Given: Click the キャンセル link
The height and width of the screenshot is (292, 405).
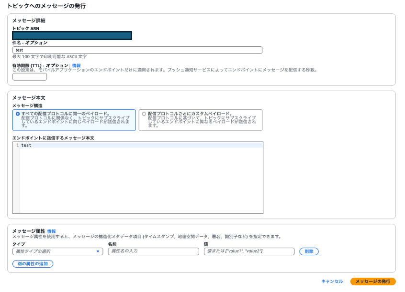Looking at the screenshot, I should coord(333,282).
